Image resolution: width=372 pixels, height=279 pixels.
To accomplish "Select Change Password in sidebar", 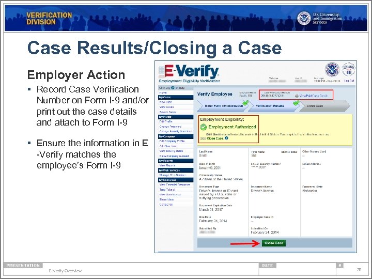I will click(x=171, y=127).
